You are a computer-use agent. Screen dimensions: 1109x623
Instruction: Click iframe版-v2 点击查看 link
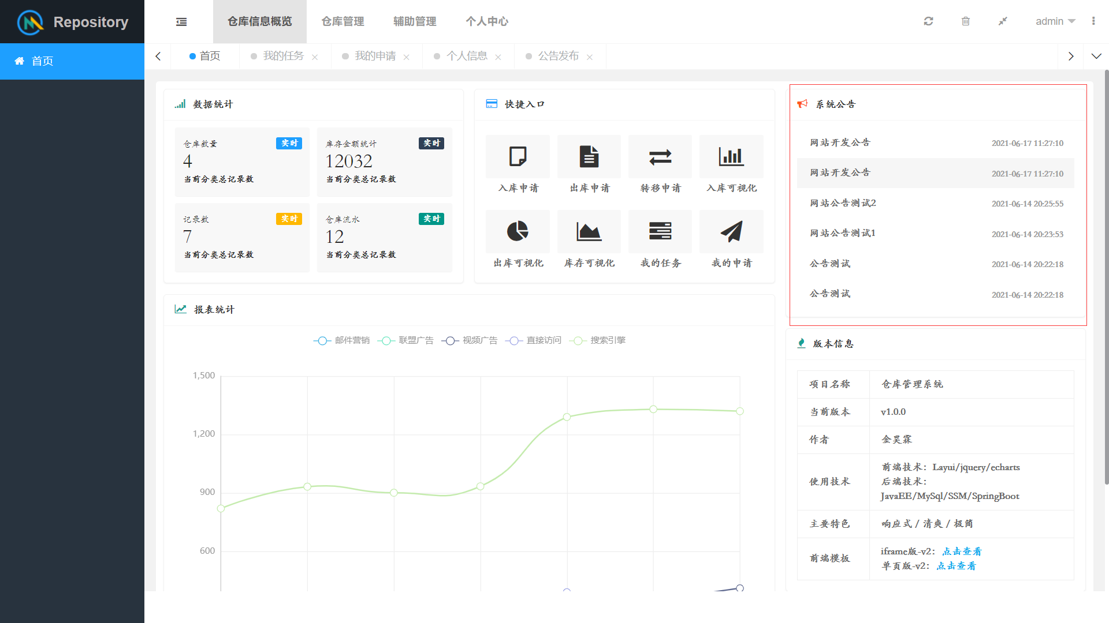coord(962,551)
